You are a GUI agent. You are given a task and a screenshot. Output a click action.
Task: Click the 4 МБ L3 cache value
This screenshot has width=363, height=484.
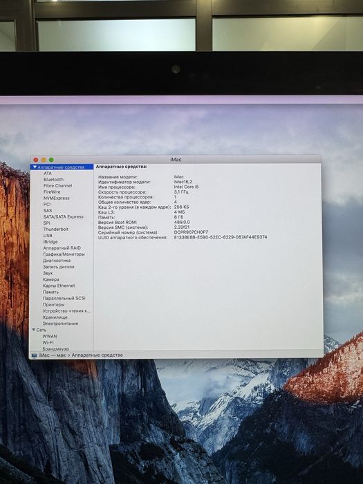pyautogui.click(x=179, y=212)
